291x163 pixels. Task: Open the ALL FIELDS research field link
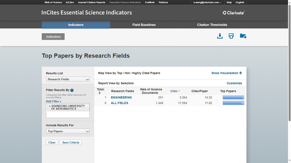click(x=120, y=103)
